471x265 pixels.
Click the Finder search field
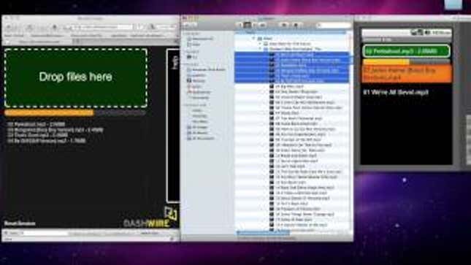click(x=334, y=26)
